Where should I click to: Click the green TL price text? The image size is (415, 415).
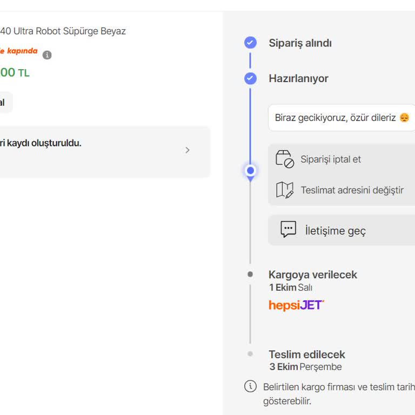tap(15, 72)
